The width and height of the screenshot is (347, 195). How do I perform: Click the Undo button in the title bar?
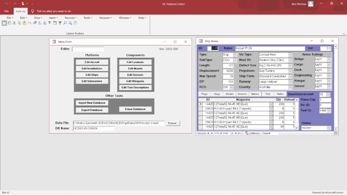point(6,4)
